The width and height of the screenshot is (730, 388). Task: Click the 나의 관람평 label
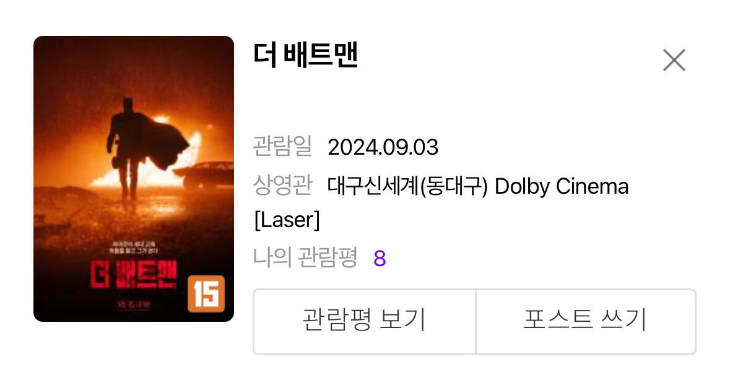tap(305, 257)
